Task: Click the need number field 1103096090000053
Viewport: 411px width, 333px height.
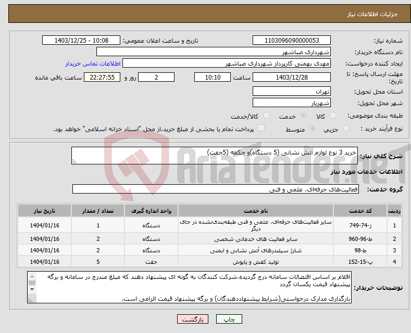Action: 292,40
